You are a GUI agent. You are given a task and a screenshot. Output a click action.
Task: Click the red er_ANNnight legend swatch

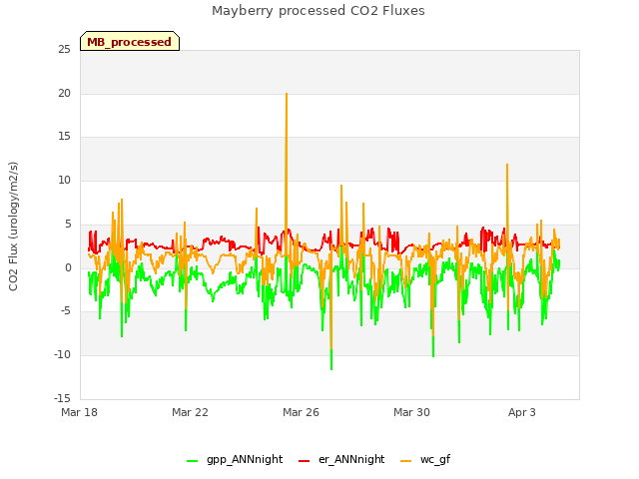tap(304, 461)
